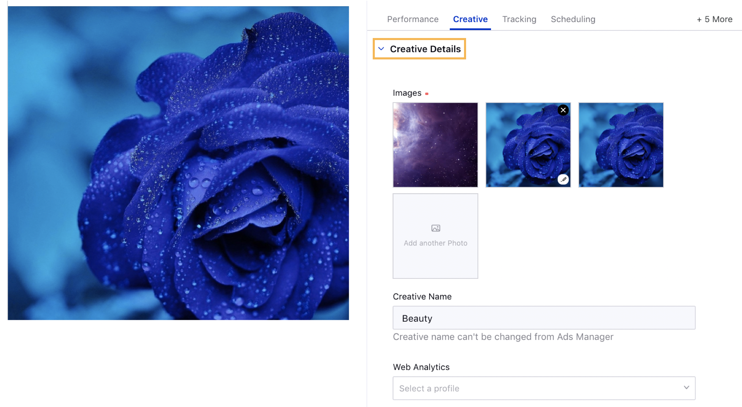Click the Tracking tab navigation item
The height and width of the screenshot is (407, 742).
tap(519, 19)
